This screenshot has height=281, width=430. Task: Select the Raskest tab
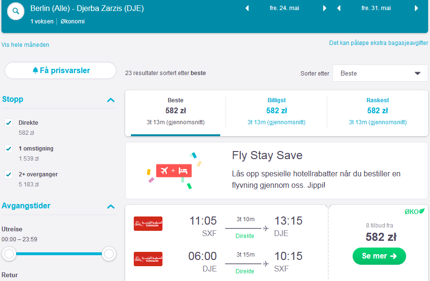tap(377, 111)
